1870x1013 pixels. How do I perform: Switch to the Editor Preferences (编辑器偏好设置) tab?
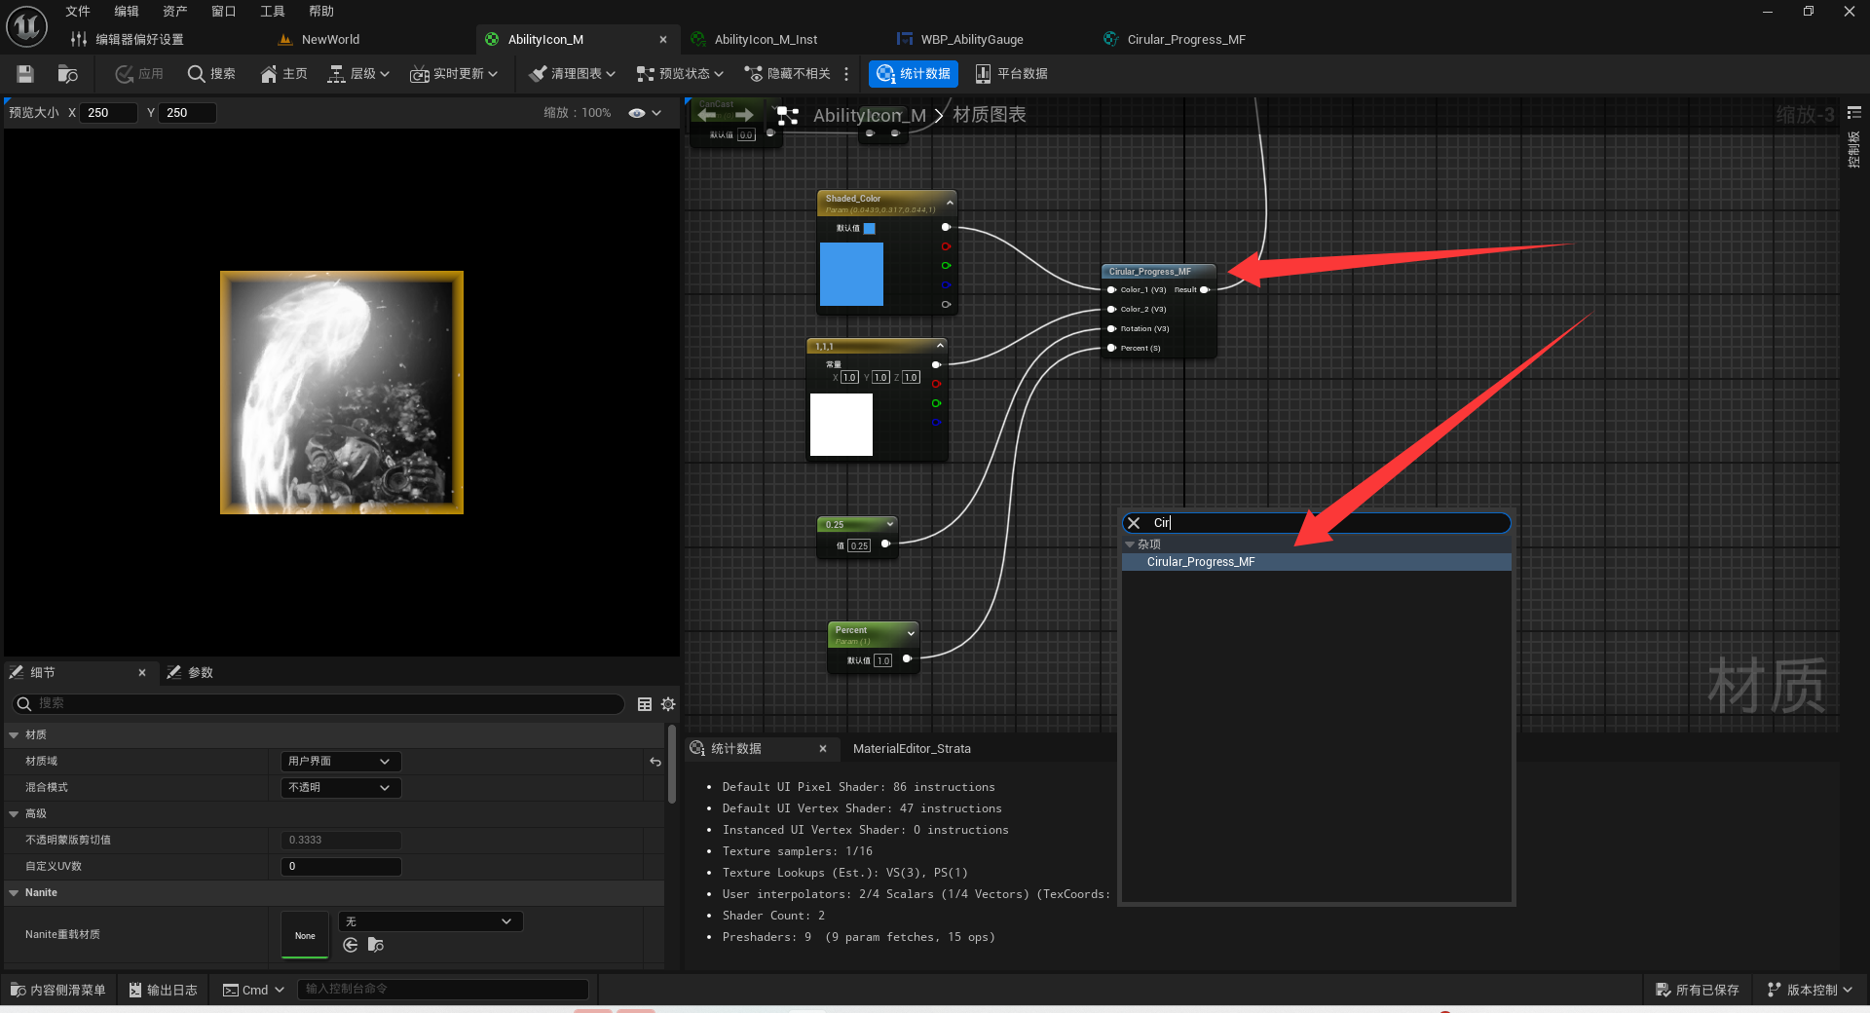point(128,40)
